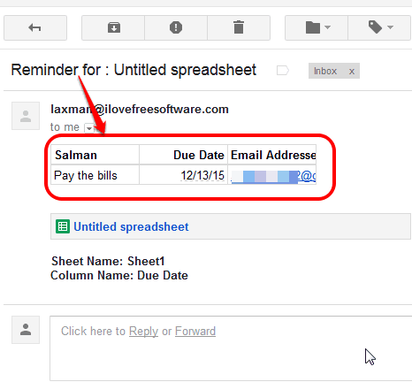Click sender's profile avatar
Viewport: 412px width, 382px height.
(x=26, y=116)
